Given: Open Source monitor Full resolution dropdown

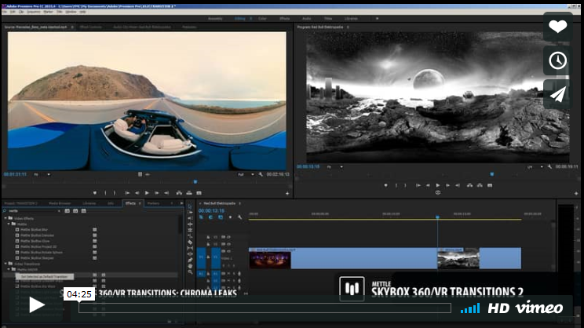Looking at the screenshot, I should click(246, 174).
